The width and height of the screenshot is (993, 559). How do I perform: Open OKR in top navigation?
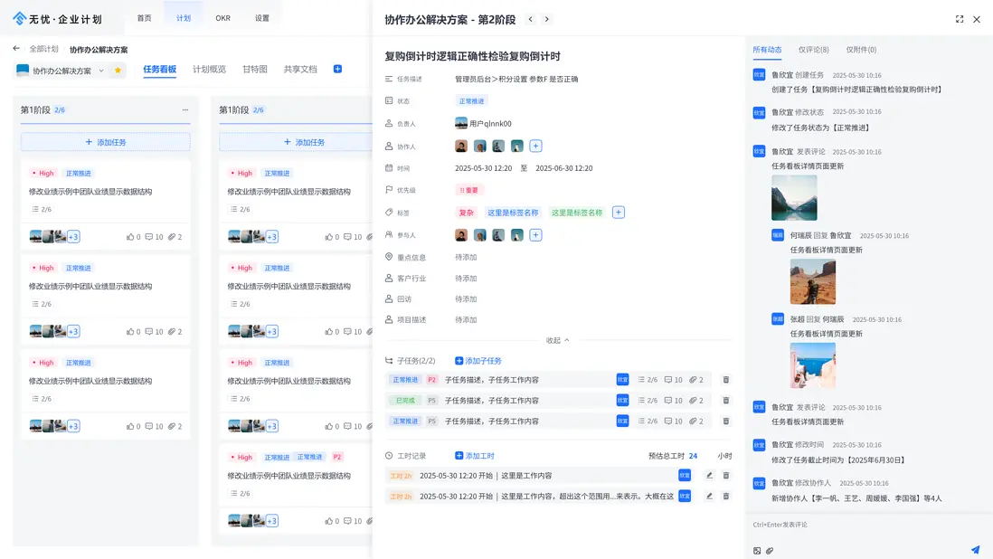[222, 18]
